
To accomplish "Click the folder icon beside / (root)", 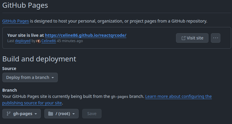I will pyautogui.click(x=51, y=114).
